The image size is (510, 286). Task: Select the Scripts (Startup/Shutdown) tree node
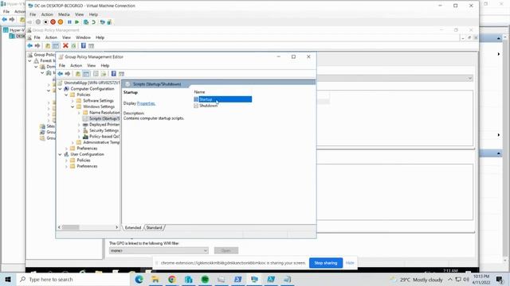101,118
